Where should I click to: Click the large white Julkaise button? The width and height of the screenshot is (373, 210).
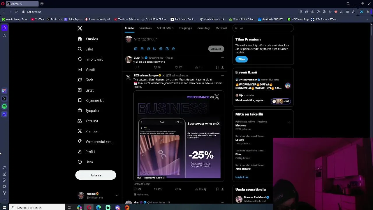click(x=96, y=175)
